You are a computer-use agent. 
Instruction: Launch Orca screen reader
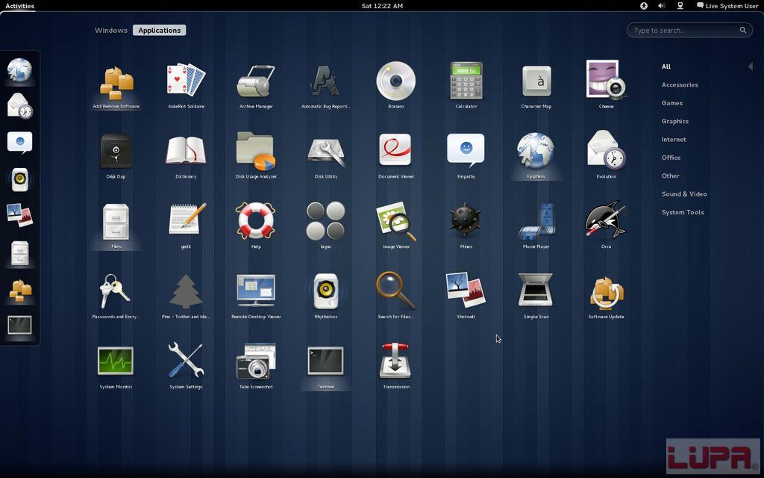[606, 226]
